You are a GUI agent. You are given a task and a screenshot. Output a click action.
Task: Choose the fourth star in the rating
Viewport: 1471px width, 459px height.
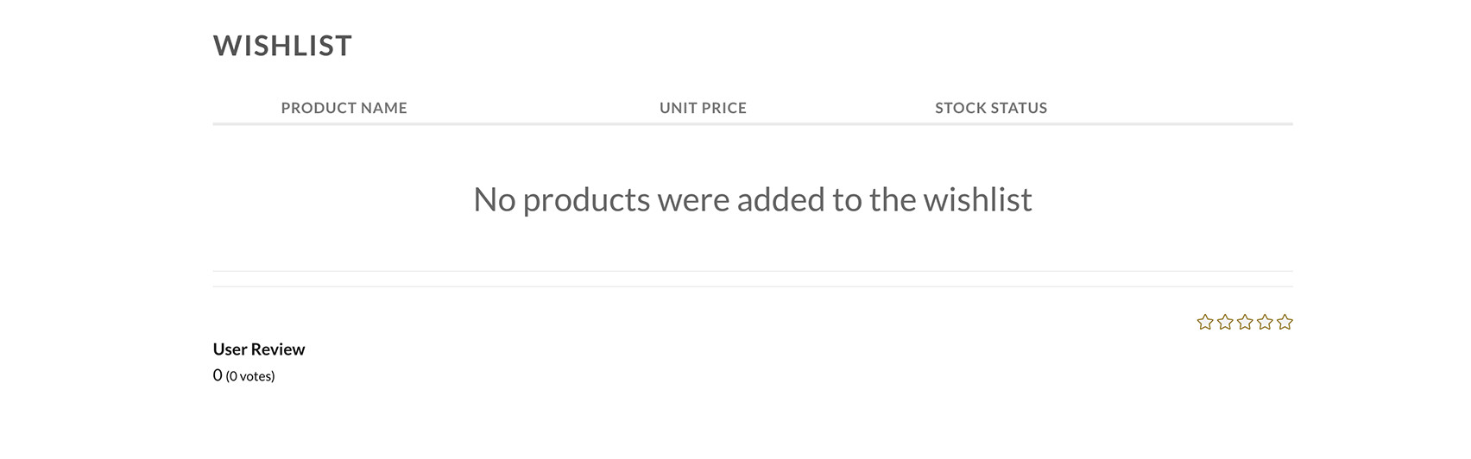(x=1265, y=323)
